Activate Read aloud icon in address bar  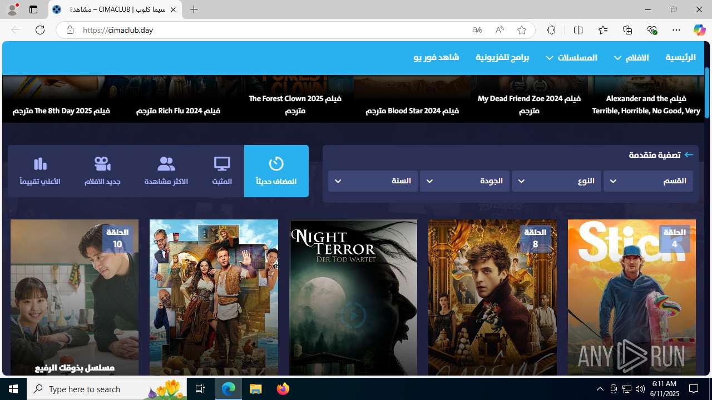coord(500,30)
